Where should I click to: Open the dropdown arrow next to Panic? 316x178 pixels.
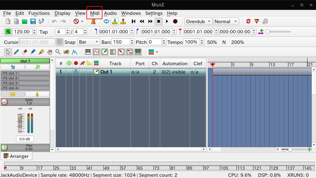click(x=82, y=21)
